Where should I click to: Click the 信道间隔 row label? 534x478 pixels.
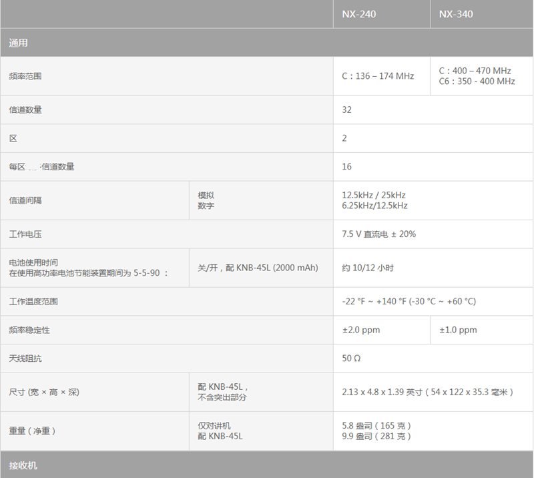point(25,200)
